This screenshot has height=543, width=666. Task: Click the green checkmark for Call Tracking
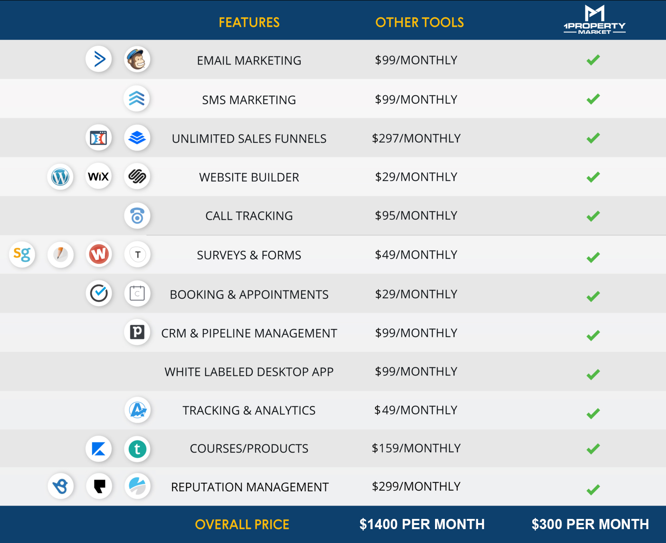pyautogui.click(x=593, y=216)
